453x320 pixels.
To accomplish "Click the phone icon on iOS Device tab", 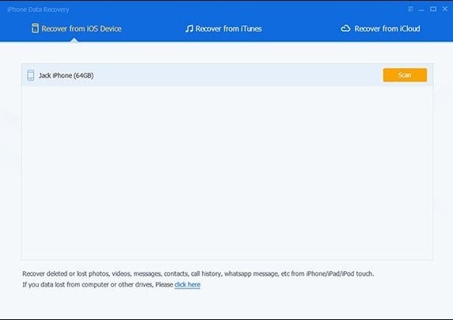I will [x=35, y=28].
